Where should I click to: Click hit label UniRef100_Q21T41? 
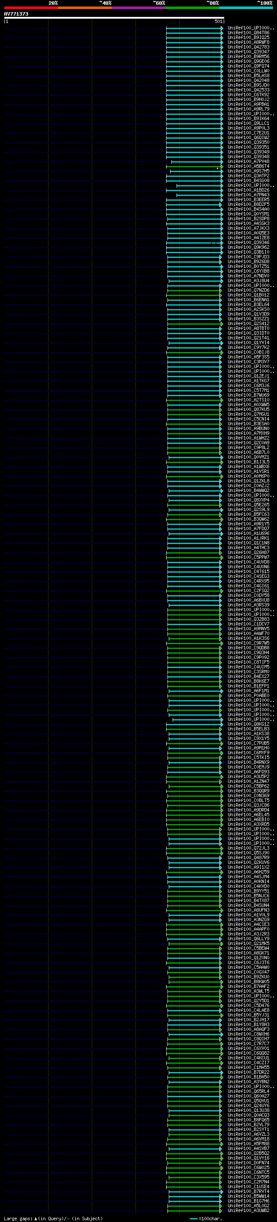point(248,338)
